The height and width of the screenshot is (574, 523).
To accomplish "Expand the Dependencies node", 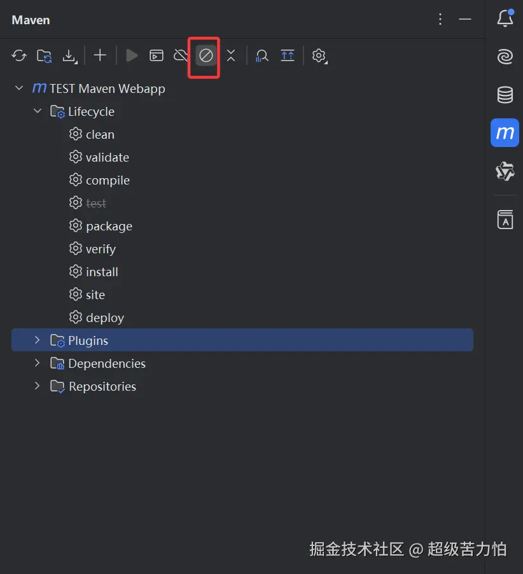I will 37,363.
